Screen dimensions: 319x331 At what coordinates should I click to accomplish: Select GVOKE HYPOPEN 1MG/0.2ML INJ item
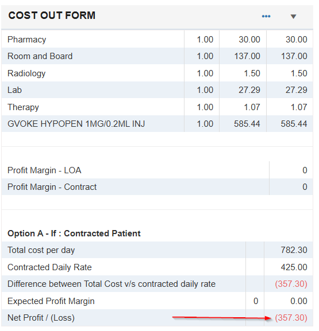(x=76, y=124)
